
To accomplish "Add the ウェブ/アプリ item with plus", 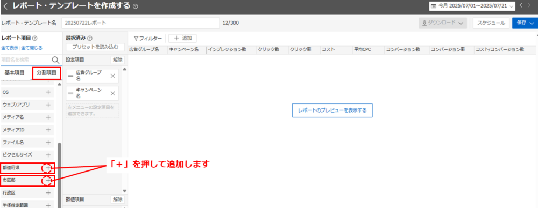I will coord(48,105).
